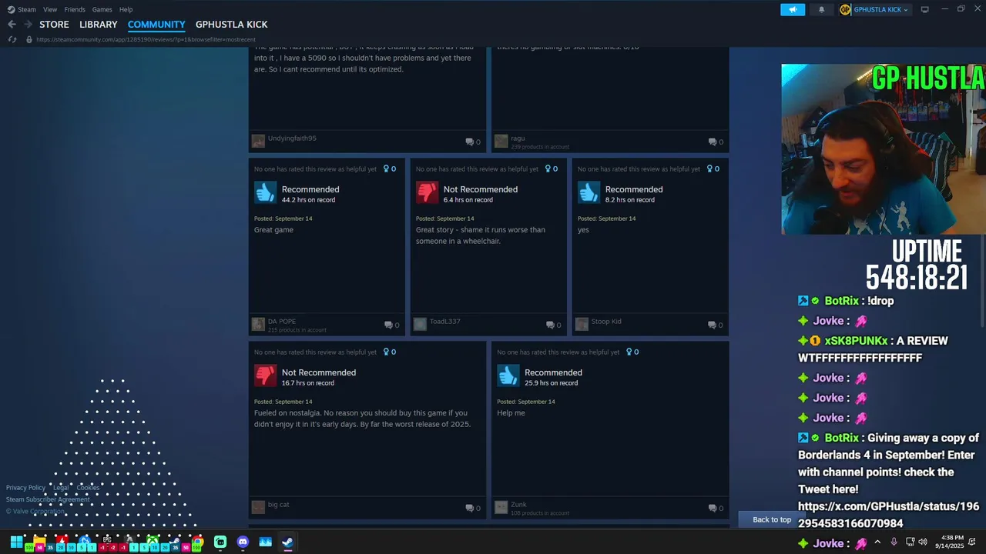Click the thumbs-down icon on ToadL337's review
Viewport: 986px width, 554px height.
click(x=427, y=192)
